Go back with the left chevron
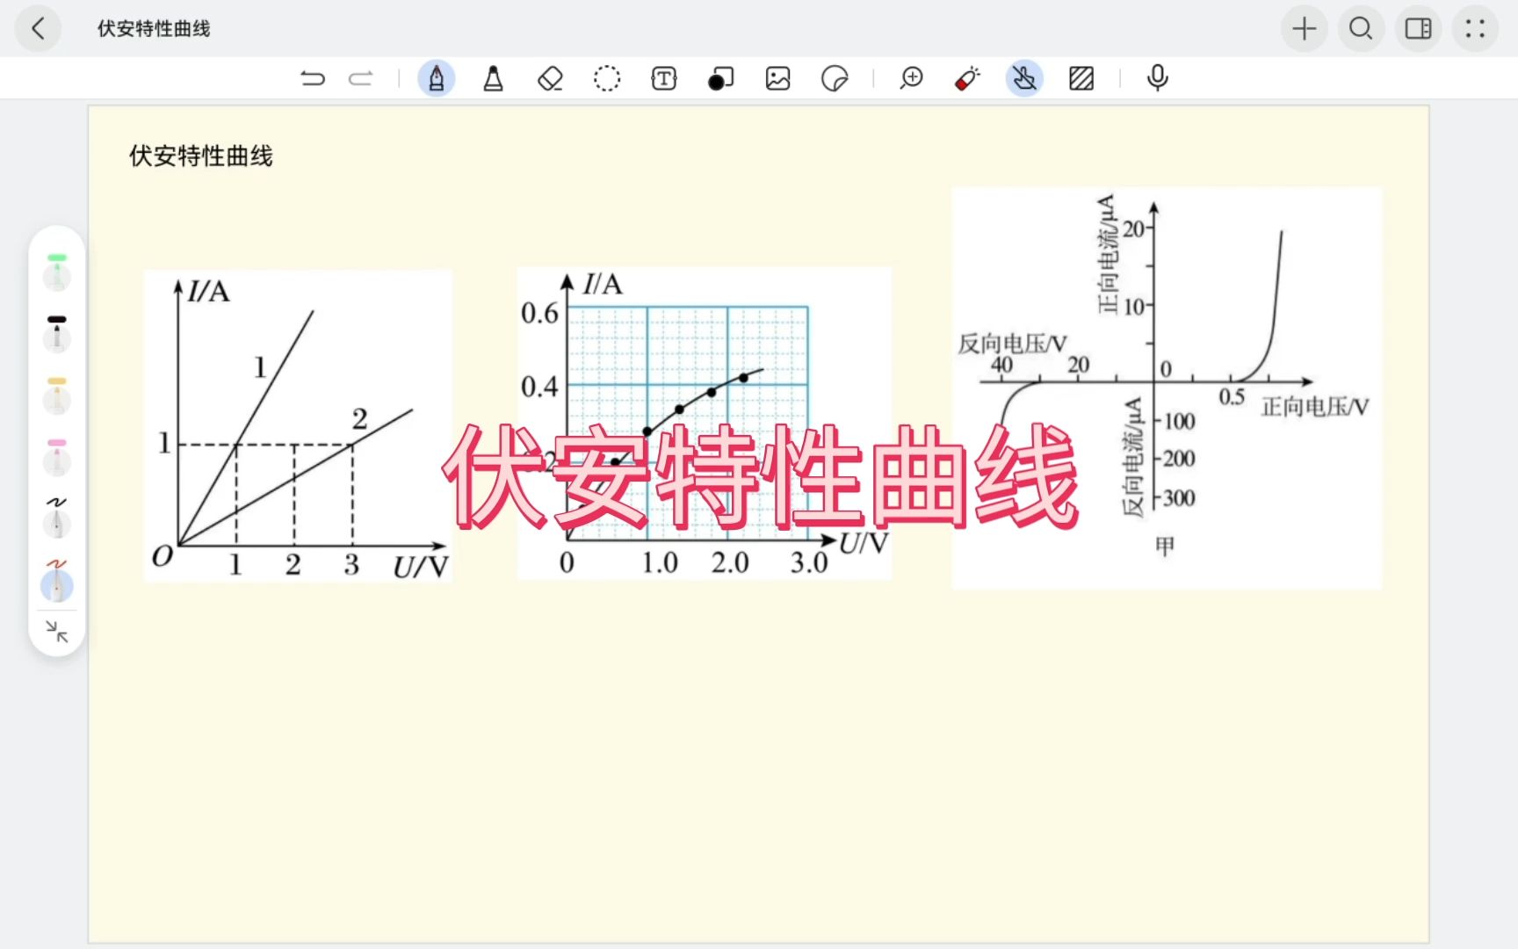 (x=38, y=28)
